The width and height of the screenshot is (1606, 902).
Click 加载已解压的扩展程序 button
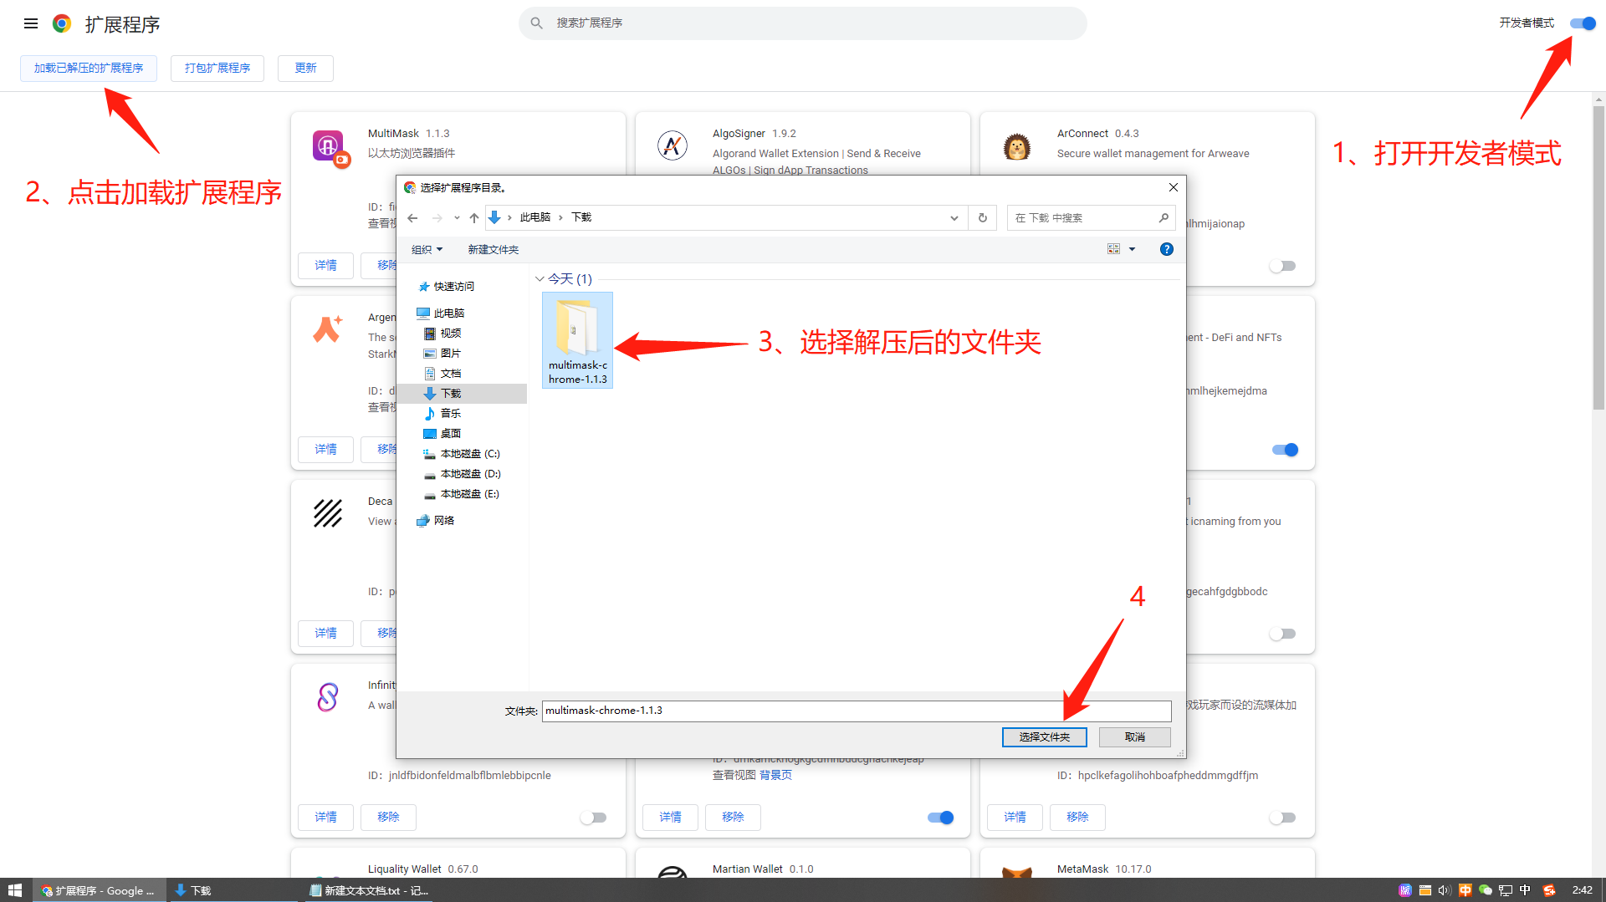[89, 69]
